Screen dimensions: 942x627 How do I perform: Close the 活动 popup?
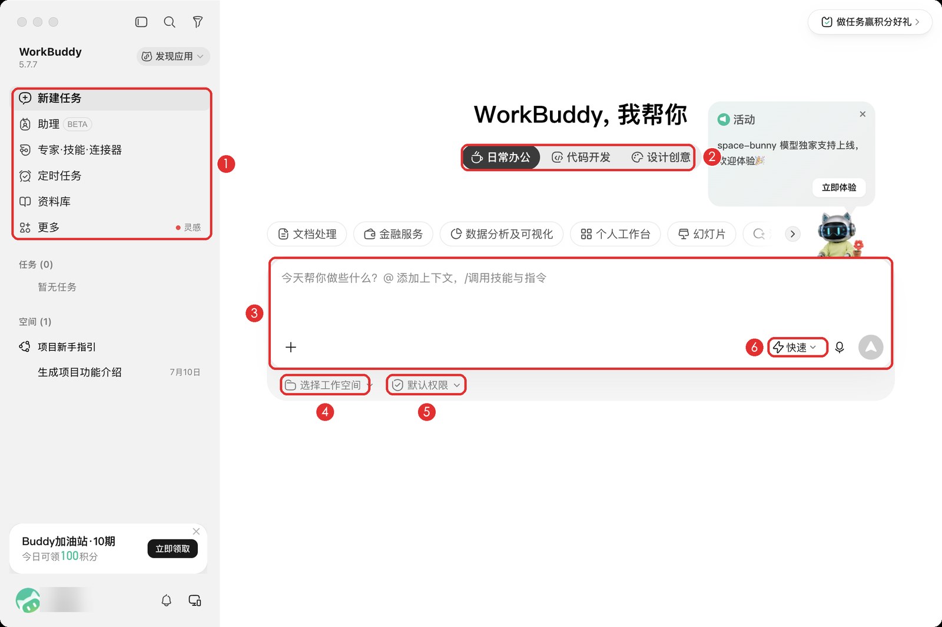coord(863,114)
